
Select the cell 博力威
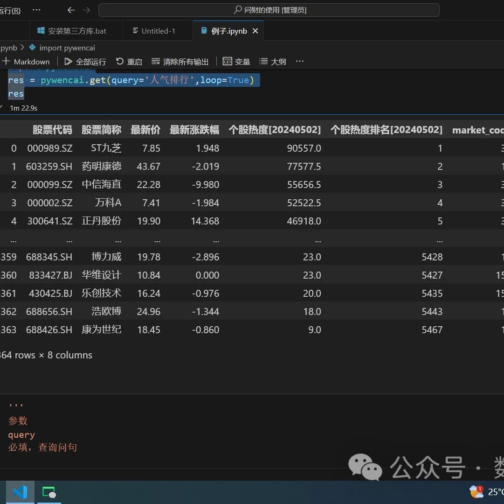[x=106, y=257]
